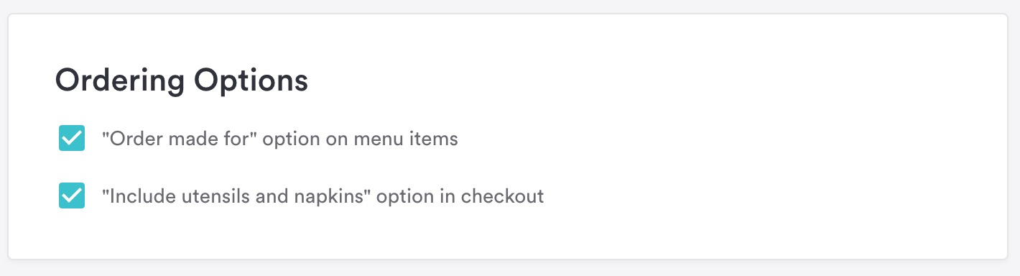Viewport: 1020px width, 276px height.
Task: Click the word "Ordering" in the heading
Action: pos(120,80)
